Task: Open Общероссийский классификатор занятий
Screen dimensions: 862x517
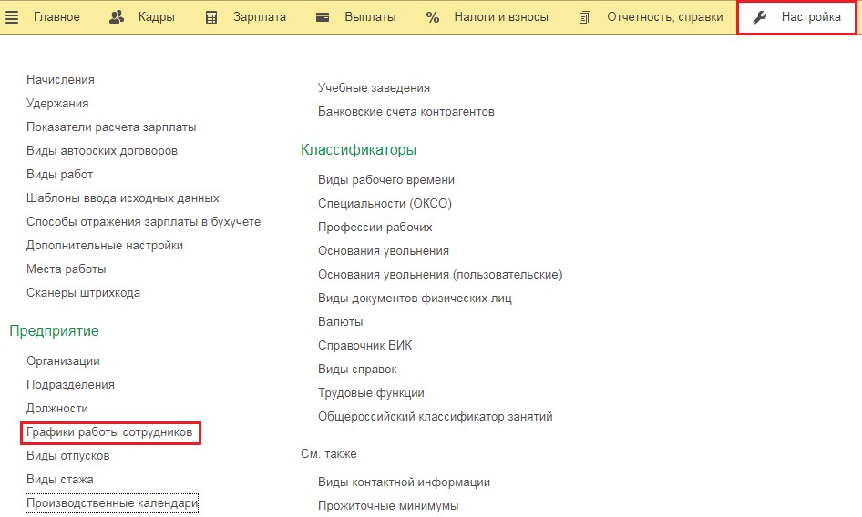Action: coord(435,417)
